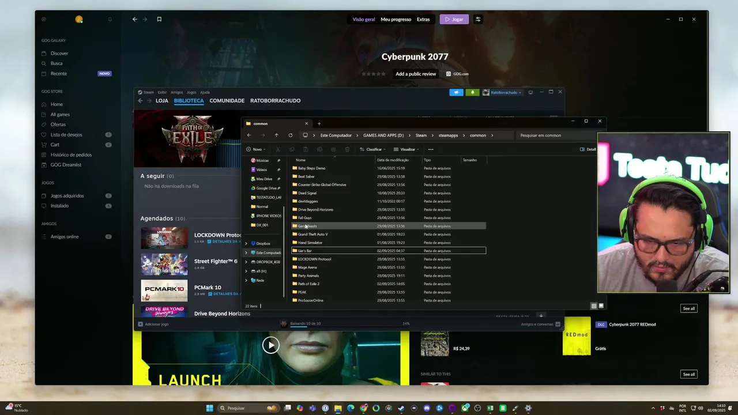Add a new tab in File Explorer
This screenshot has width=738, height=415.
(319, 123)
